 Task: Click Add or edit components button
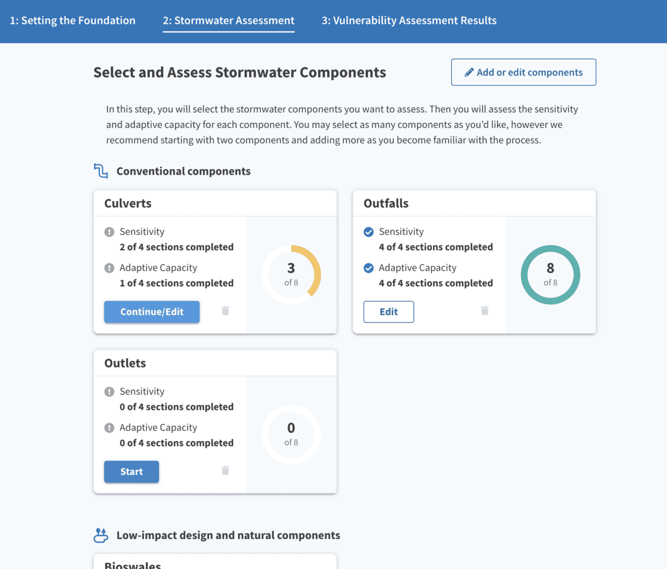(x=523, y=72)
